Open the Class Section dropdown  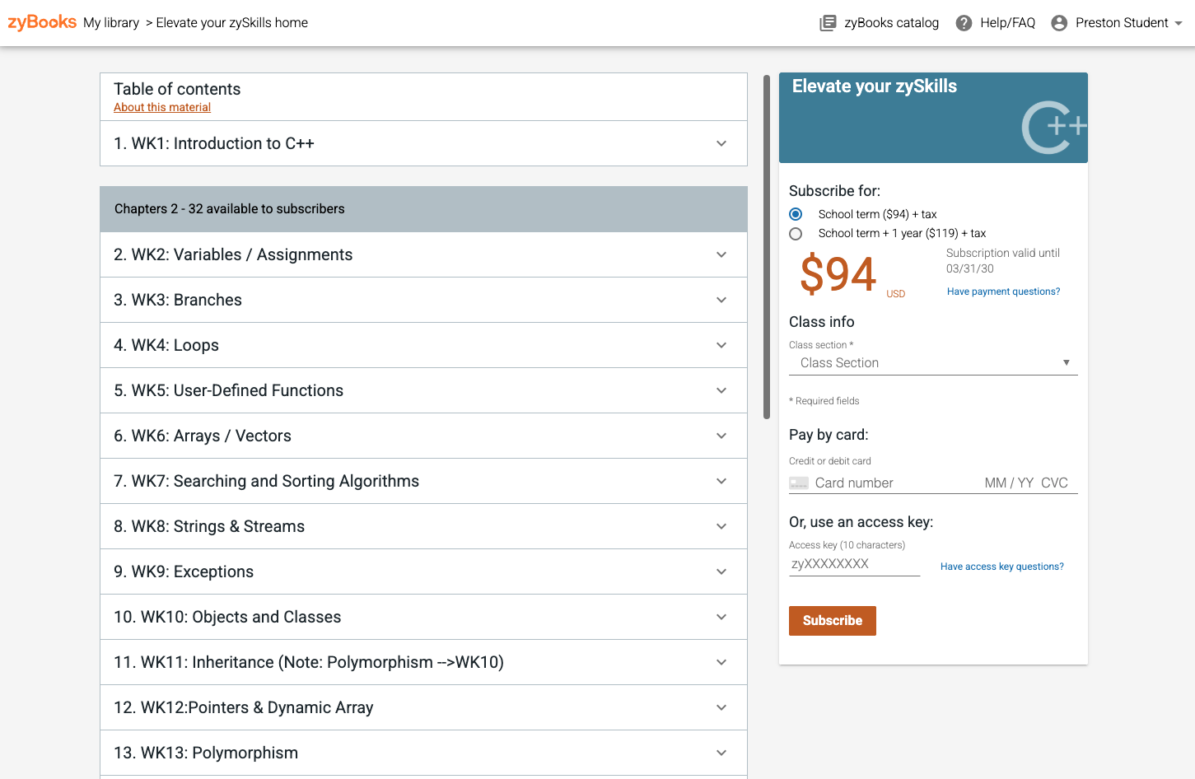(933, 363)
